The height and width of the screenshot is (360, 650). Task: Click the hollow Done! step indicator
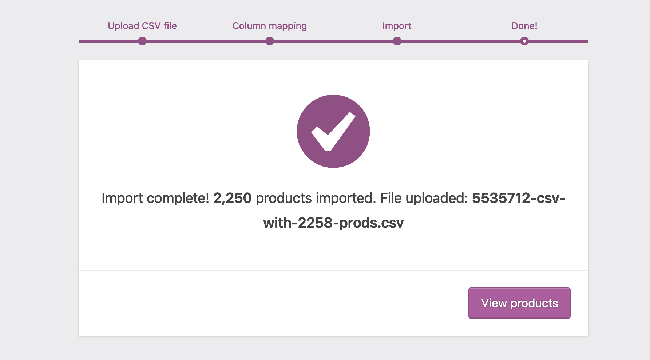(524, 41)
